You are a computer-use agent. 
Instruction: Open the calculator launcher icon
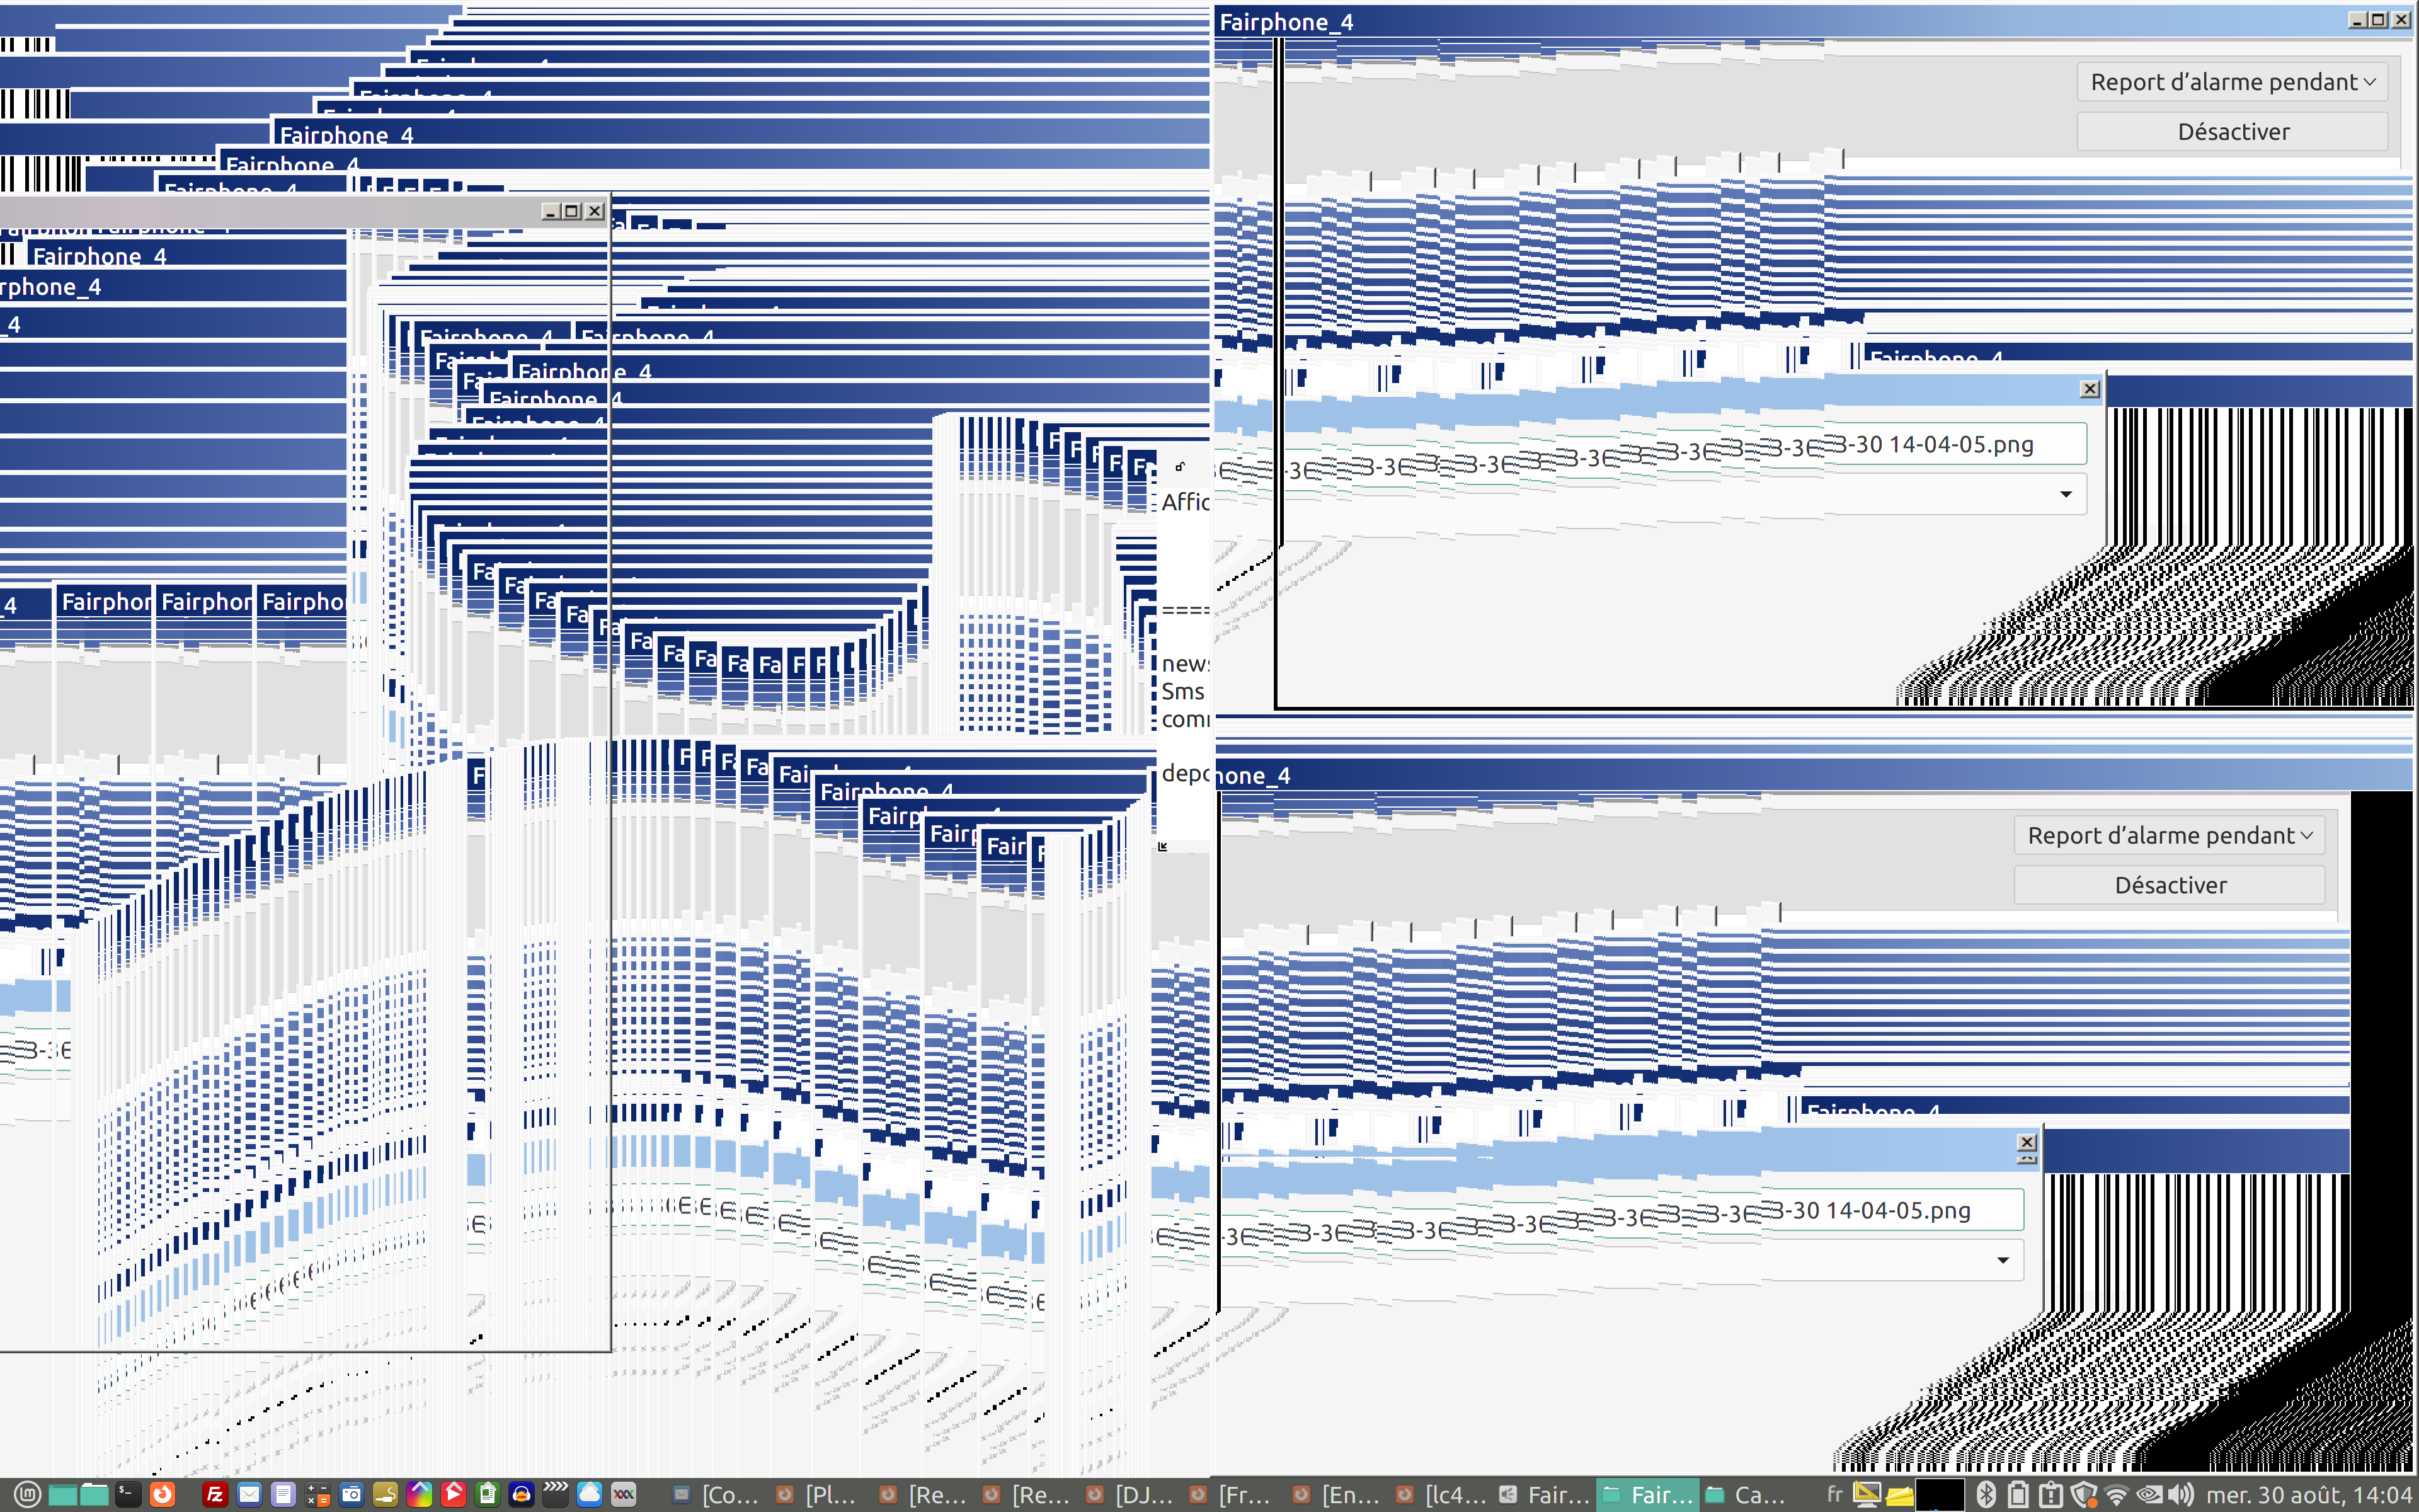(317, 1494)
